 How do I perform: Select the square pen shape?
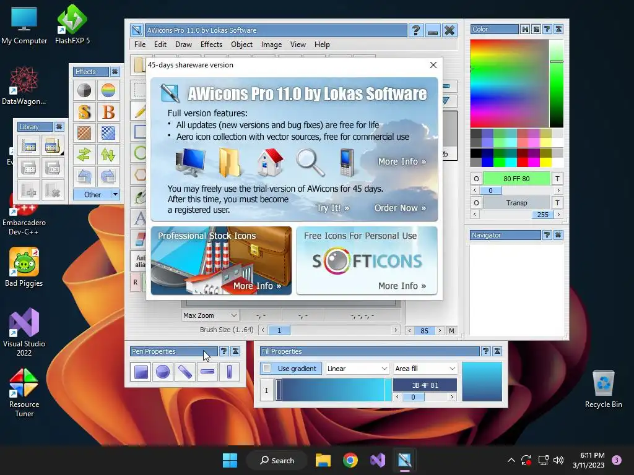coord(141,372)
